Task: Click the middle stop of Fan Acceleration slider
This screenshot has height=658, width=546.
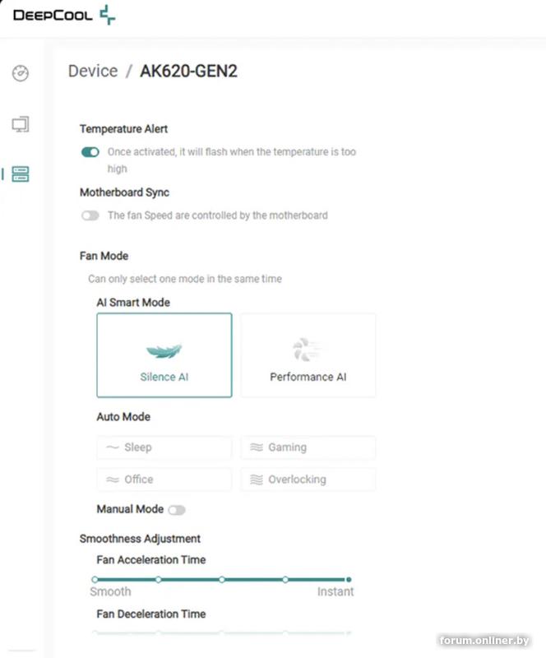Action: pos(222,580)
